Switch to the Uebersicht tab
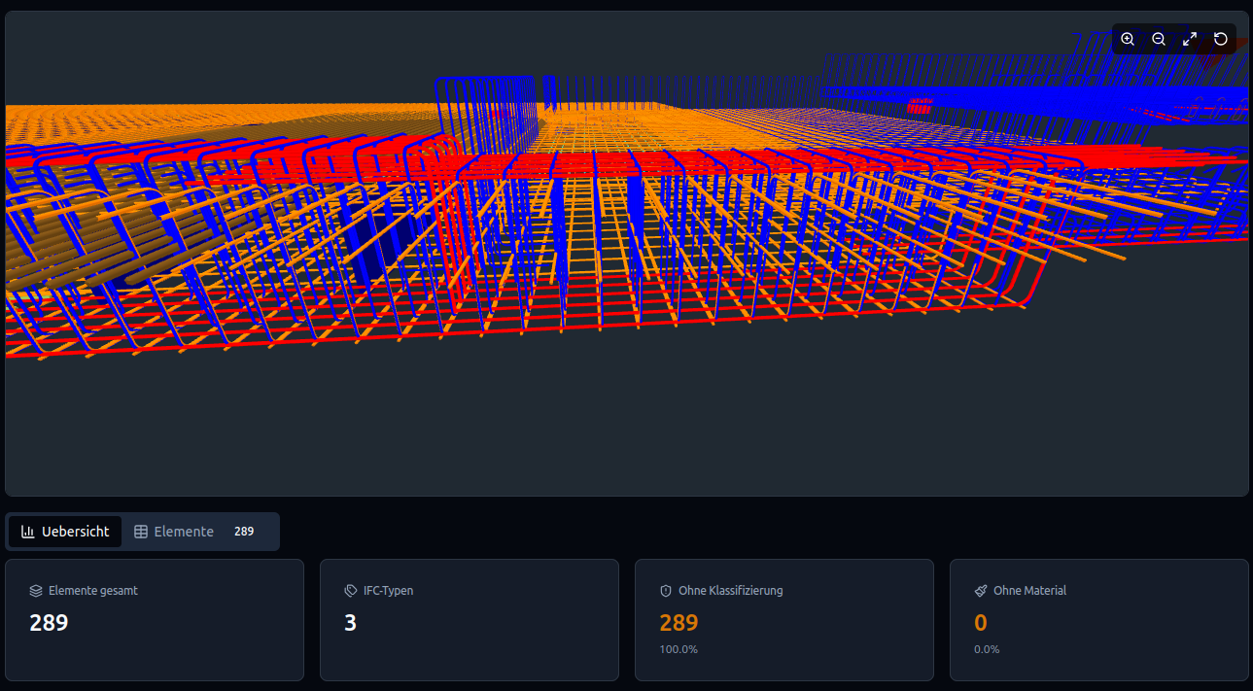Screen dimensions: 1253x691 tap(65, 532)
